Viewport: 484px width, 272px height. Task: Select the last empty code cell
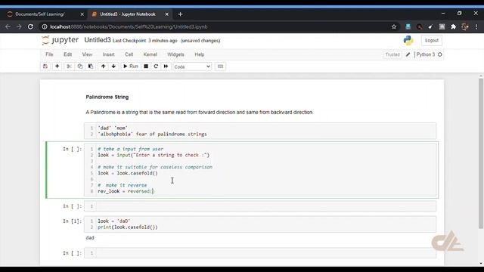pos(260,253)
